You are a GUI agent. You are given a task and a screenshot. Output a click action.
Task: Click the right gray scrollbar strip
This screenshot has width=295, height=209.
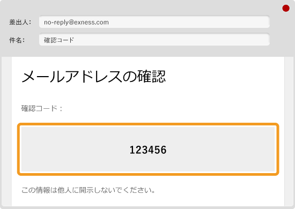click(289, 132)
